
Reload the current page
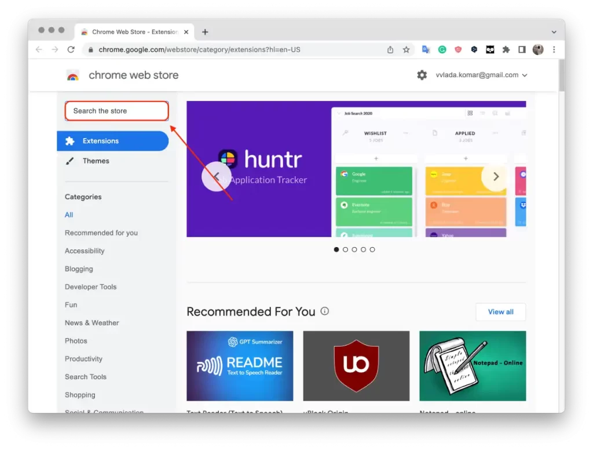click(71, 50)
